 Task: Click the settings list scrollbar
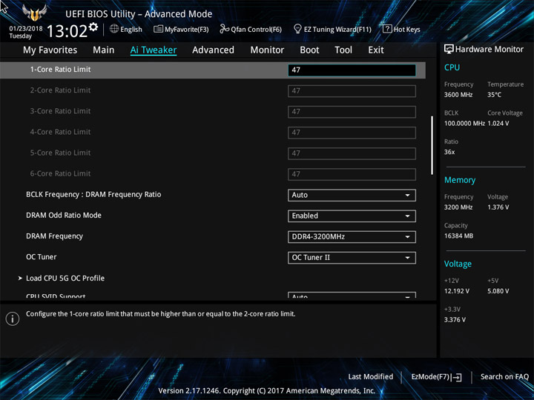point(432,146)
